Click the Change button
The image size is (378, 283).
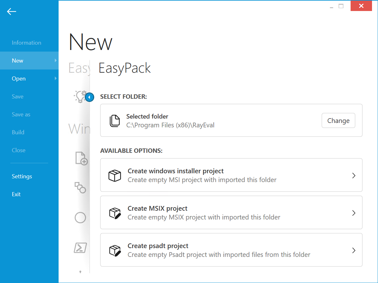coord(338,120)
